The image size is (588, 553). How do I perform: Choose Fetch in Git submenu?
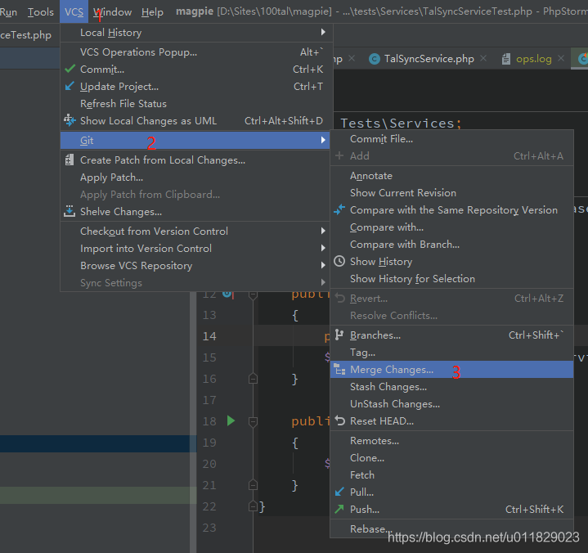452,475
